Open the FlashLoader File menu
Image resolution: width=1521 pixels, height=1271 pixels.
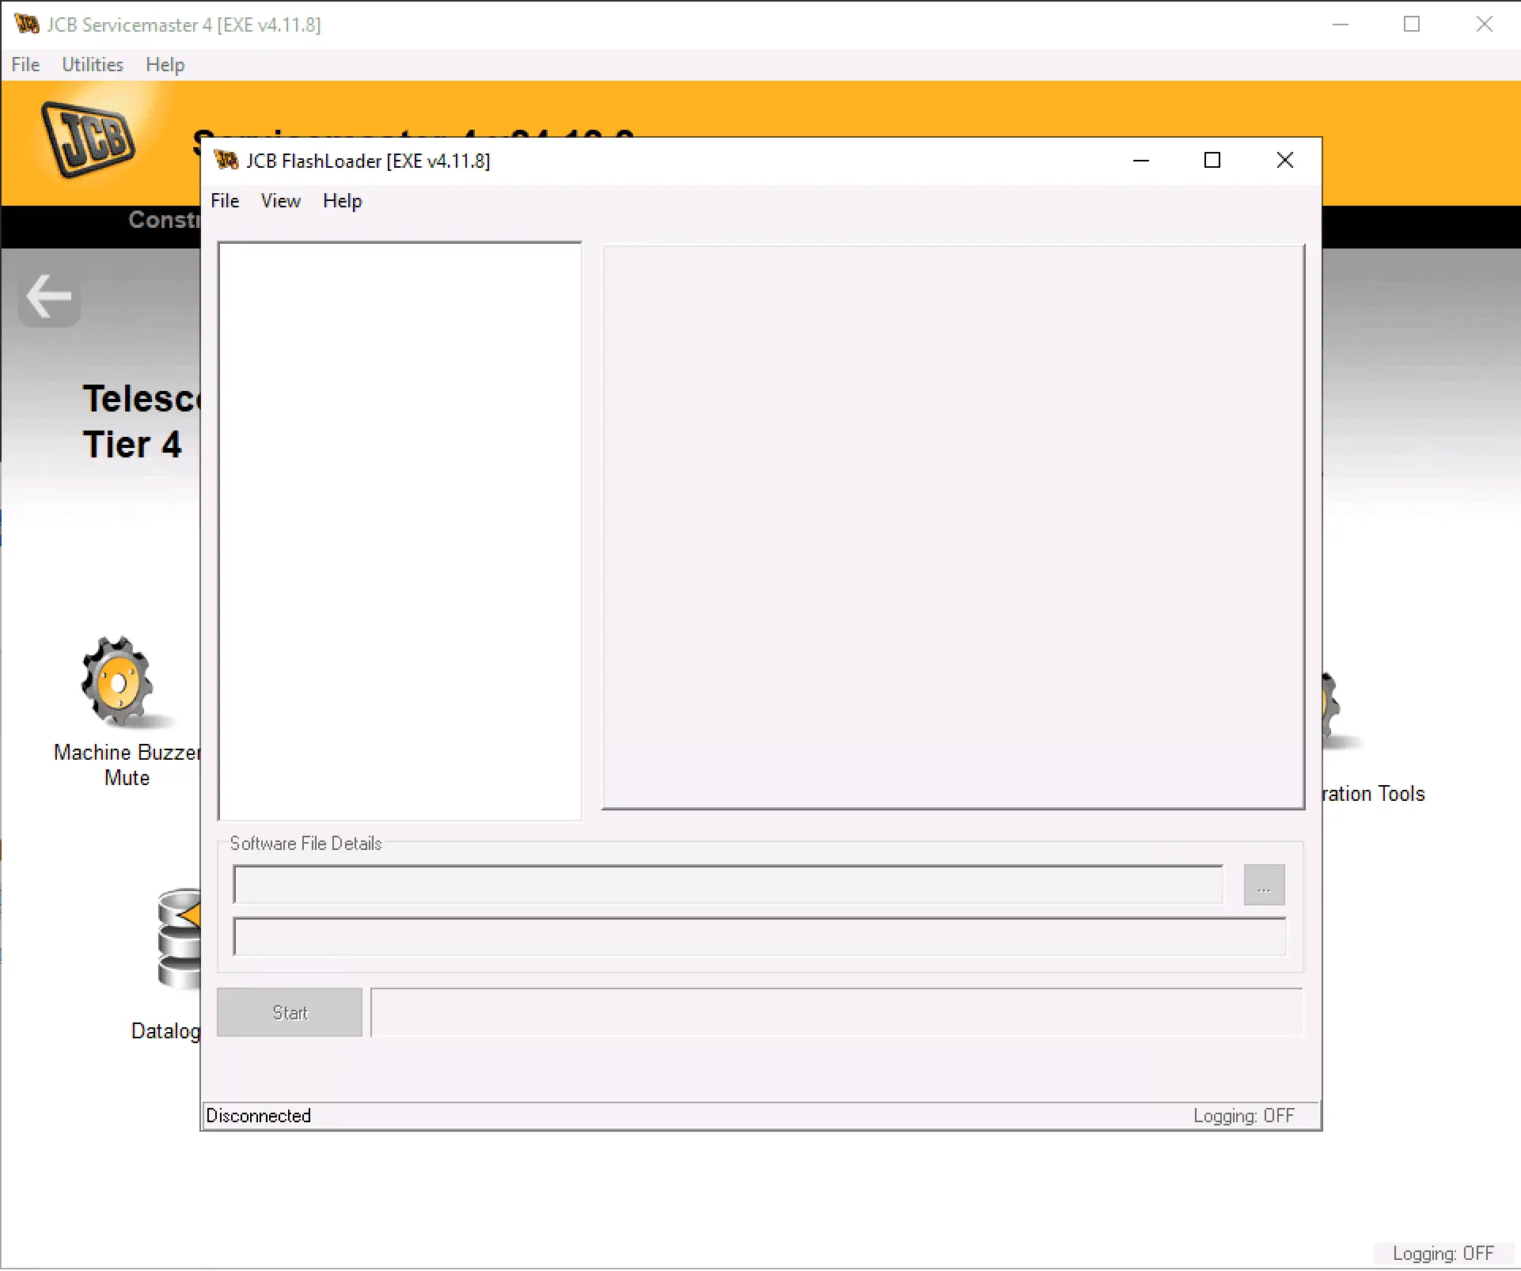click(x=225, y=201)
